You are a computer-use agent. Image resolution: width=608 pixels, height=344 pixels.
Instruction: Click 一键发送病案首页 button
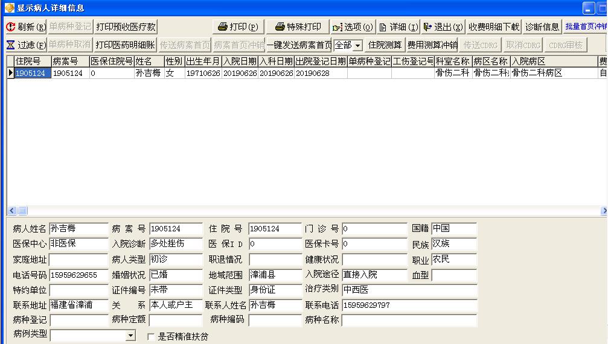tap(299, 45)
